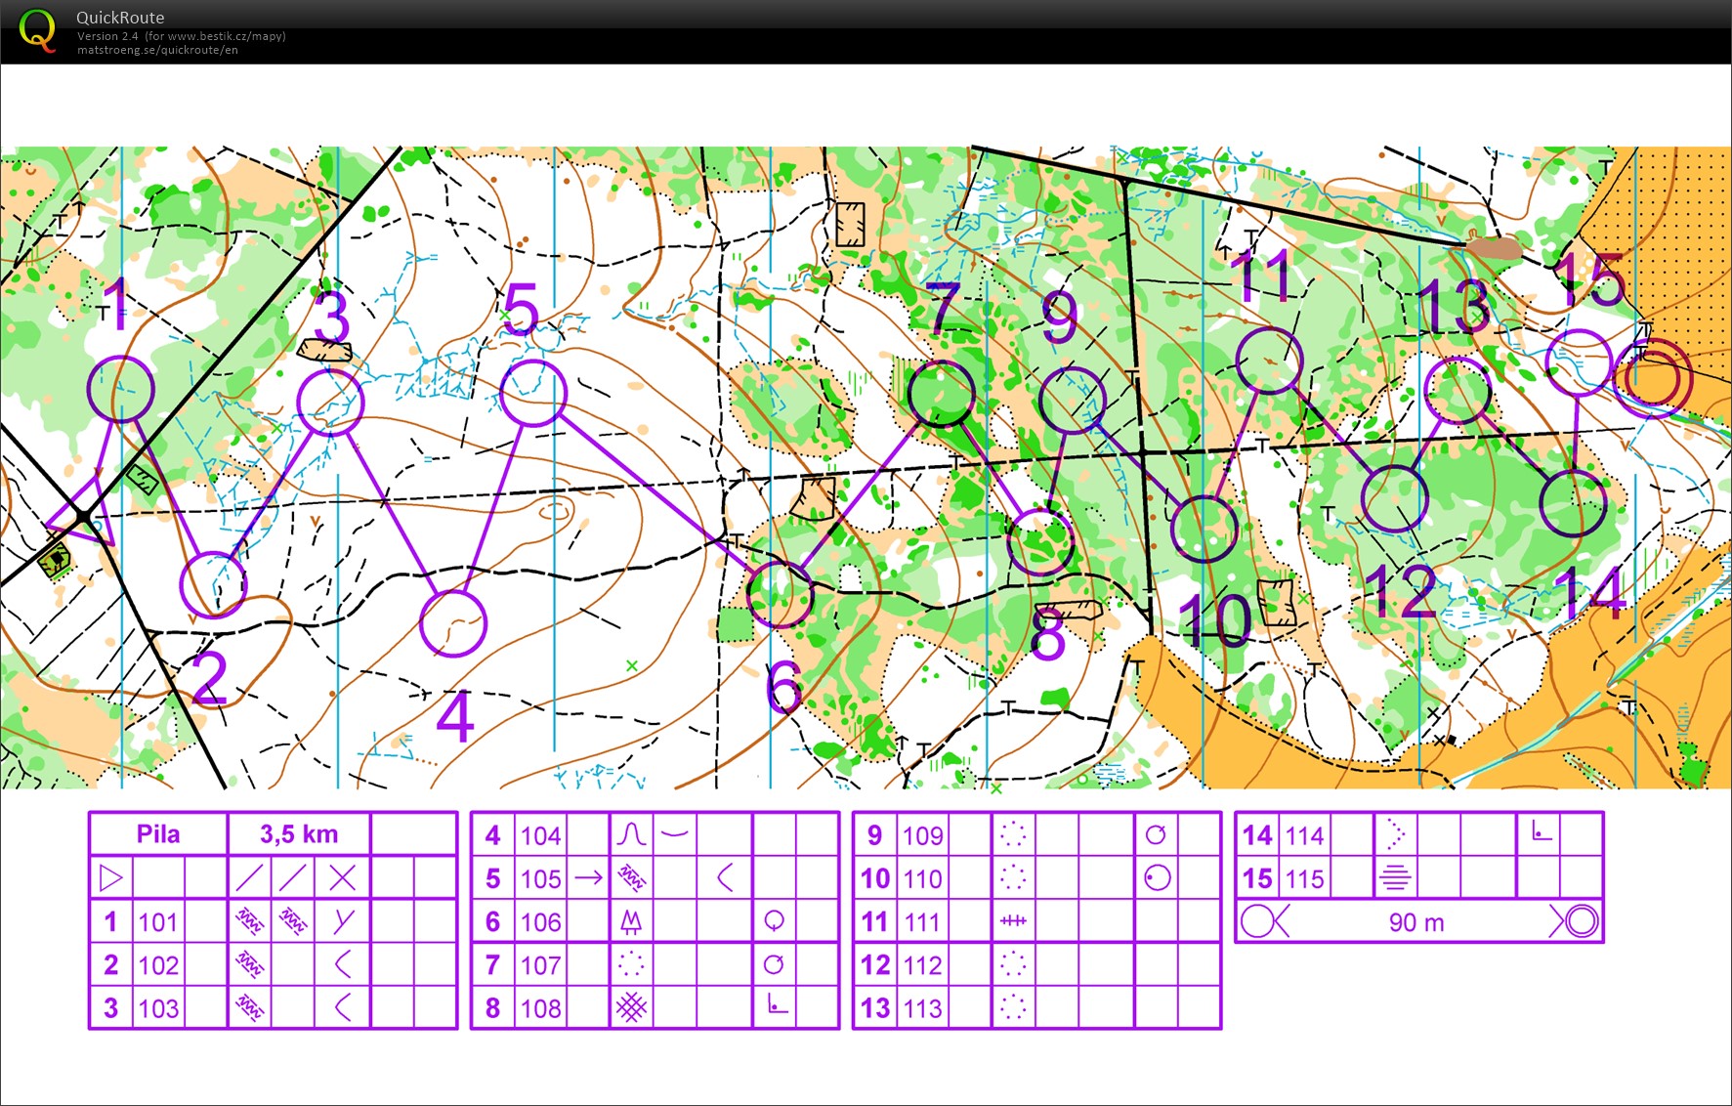Select the 90 m finish distance text
This screenshot has height=1106, width=1732.
pyautogui.click(x=1415, y=921)
